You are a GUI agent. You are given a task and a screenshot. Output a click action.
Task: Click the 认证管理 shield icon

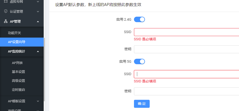pos(6,11)
